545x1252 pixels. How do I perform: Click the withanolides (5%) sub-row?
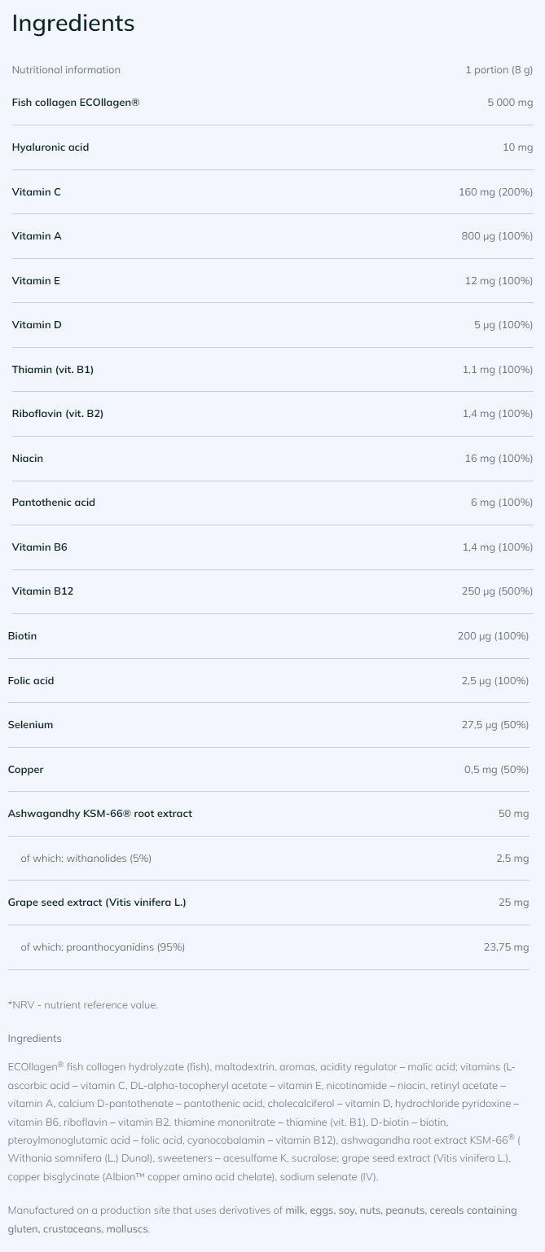tap(86, 859)
